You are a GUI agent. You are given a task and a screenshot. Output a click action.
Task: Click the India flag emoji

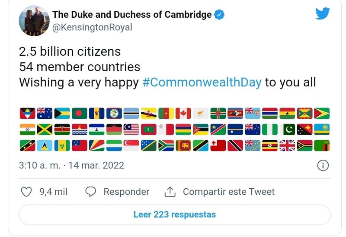27,130
